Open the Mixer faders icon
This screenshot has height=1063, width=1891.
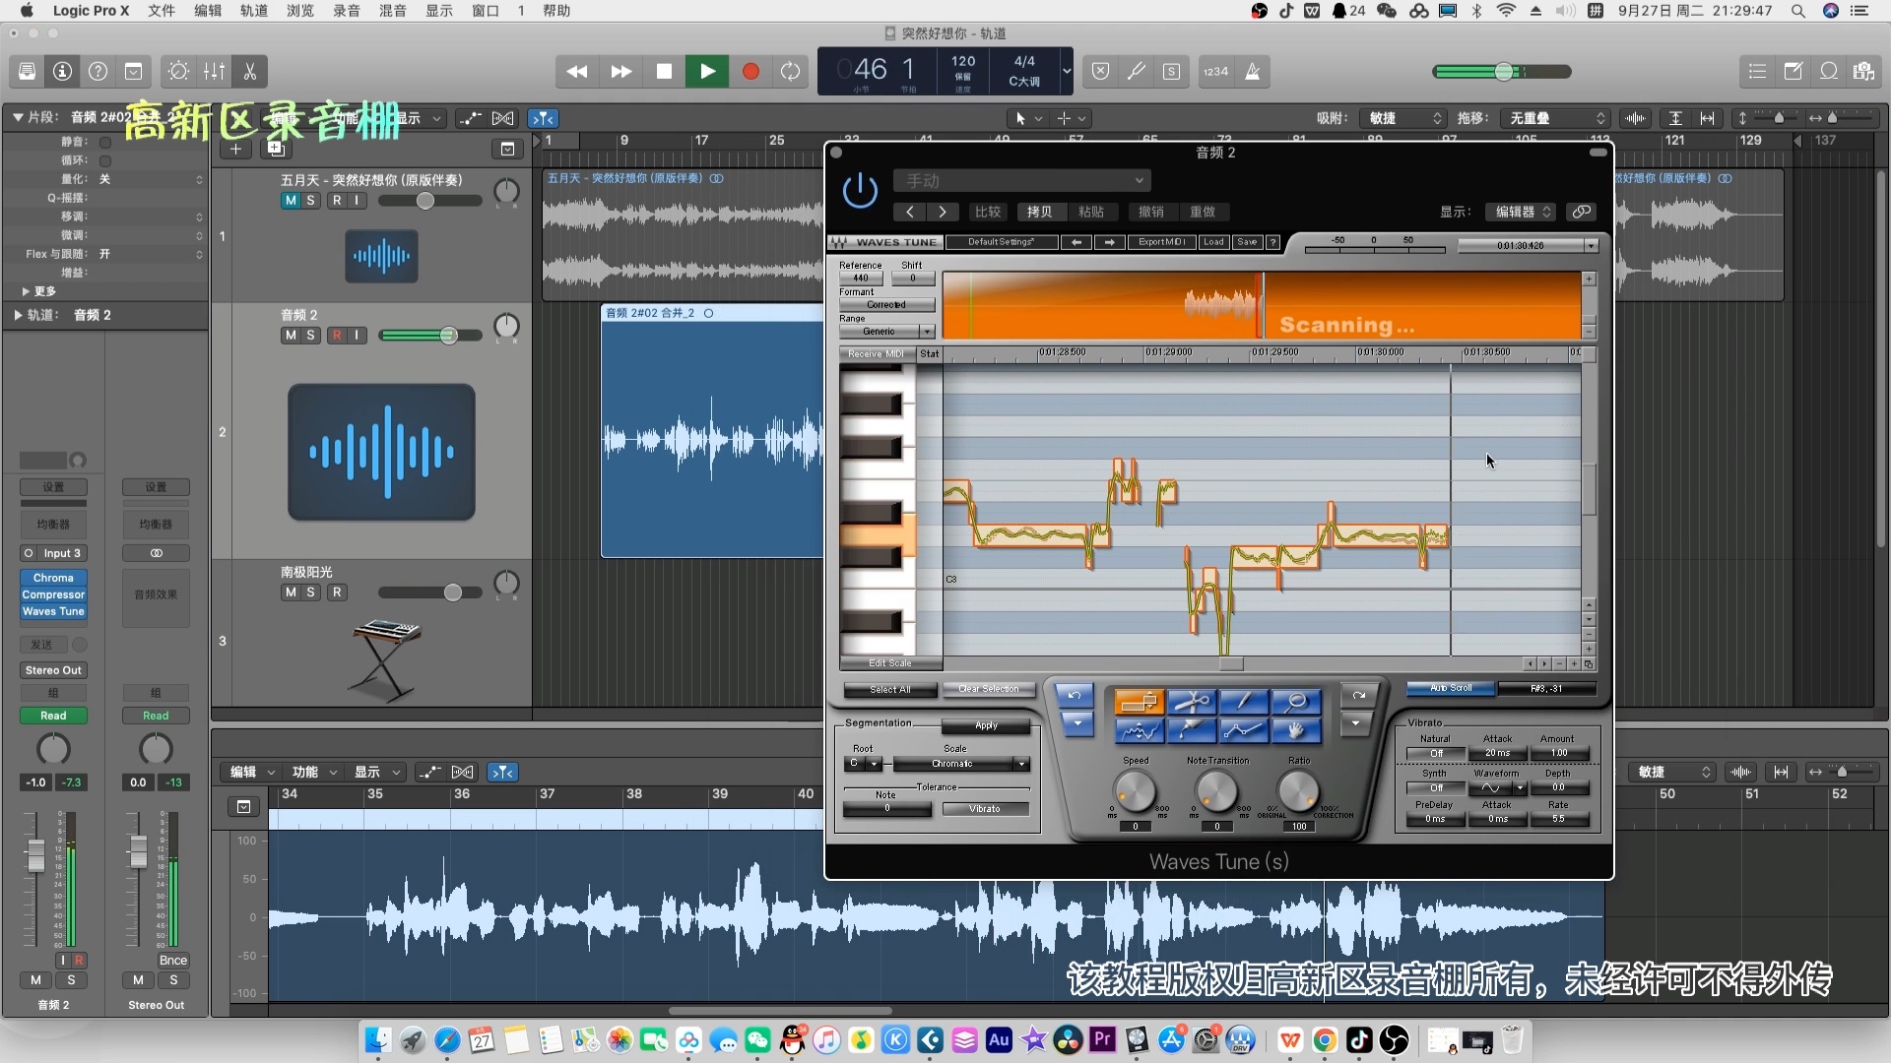(214, 71)
